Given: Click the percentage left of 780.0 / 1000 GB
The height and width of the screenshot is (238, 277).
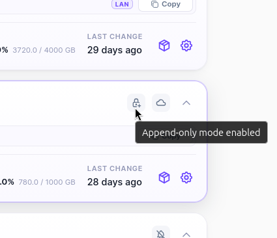Looking at the screenshot, I should [7, 182].
